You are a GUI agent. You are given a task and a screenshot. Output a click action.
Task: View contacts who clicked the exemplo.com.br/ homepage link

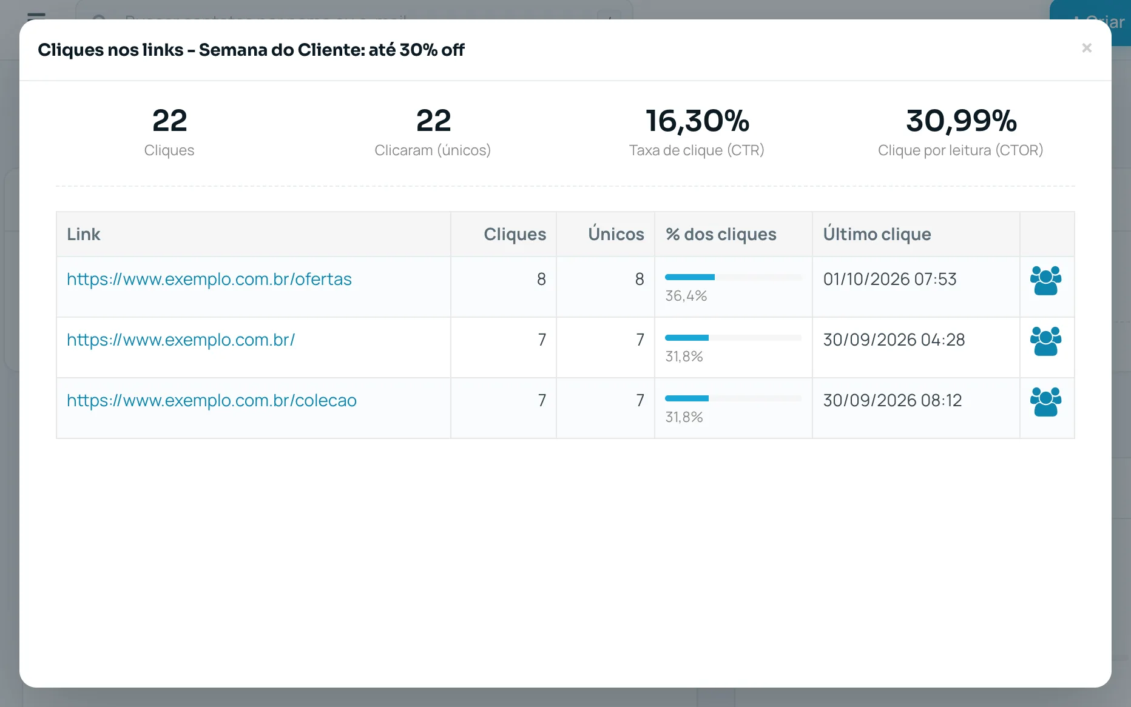pos(1046,341)
